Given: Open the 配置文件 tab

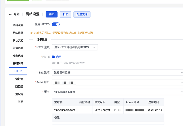Looking at the screenshot, I should click(82, 14).
